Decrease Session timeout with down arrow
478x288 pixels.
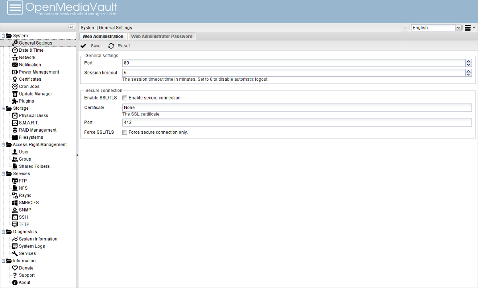[x=468, y=74]
